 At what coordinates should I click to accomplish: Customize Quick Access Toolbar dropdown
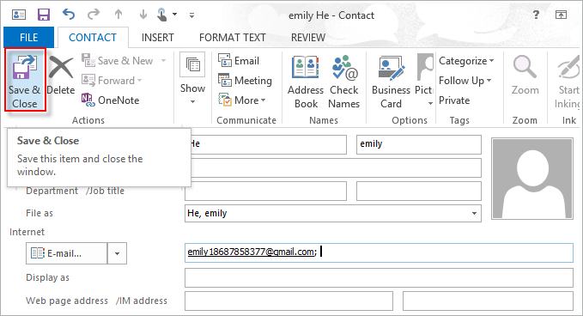191,15
